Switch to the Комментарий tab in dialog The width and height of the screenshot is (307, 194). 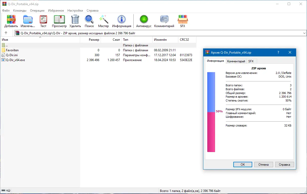pos(236,61)
